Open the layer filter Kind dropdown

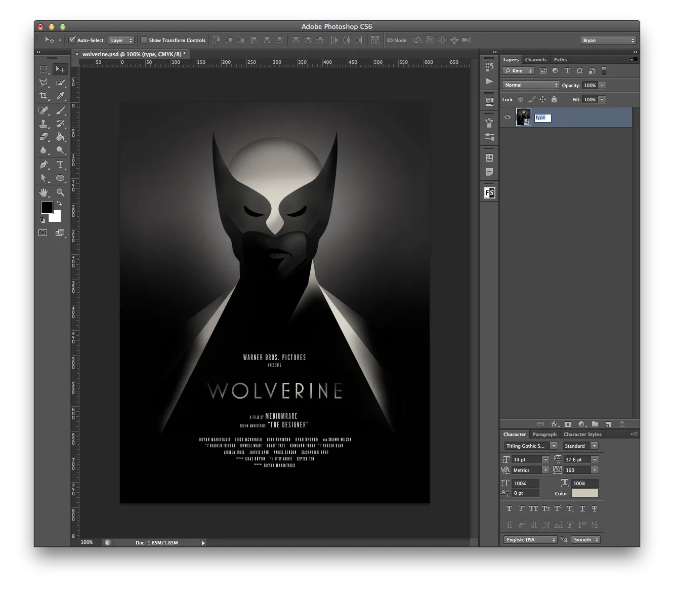(x=518, y=71)
